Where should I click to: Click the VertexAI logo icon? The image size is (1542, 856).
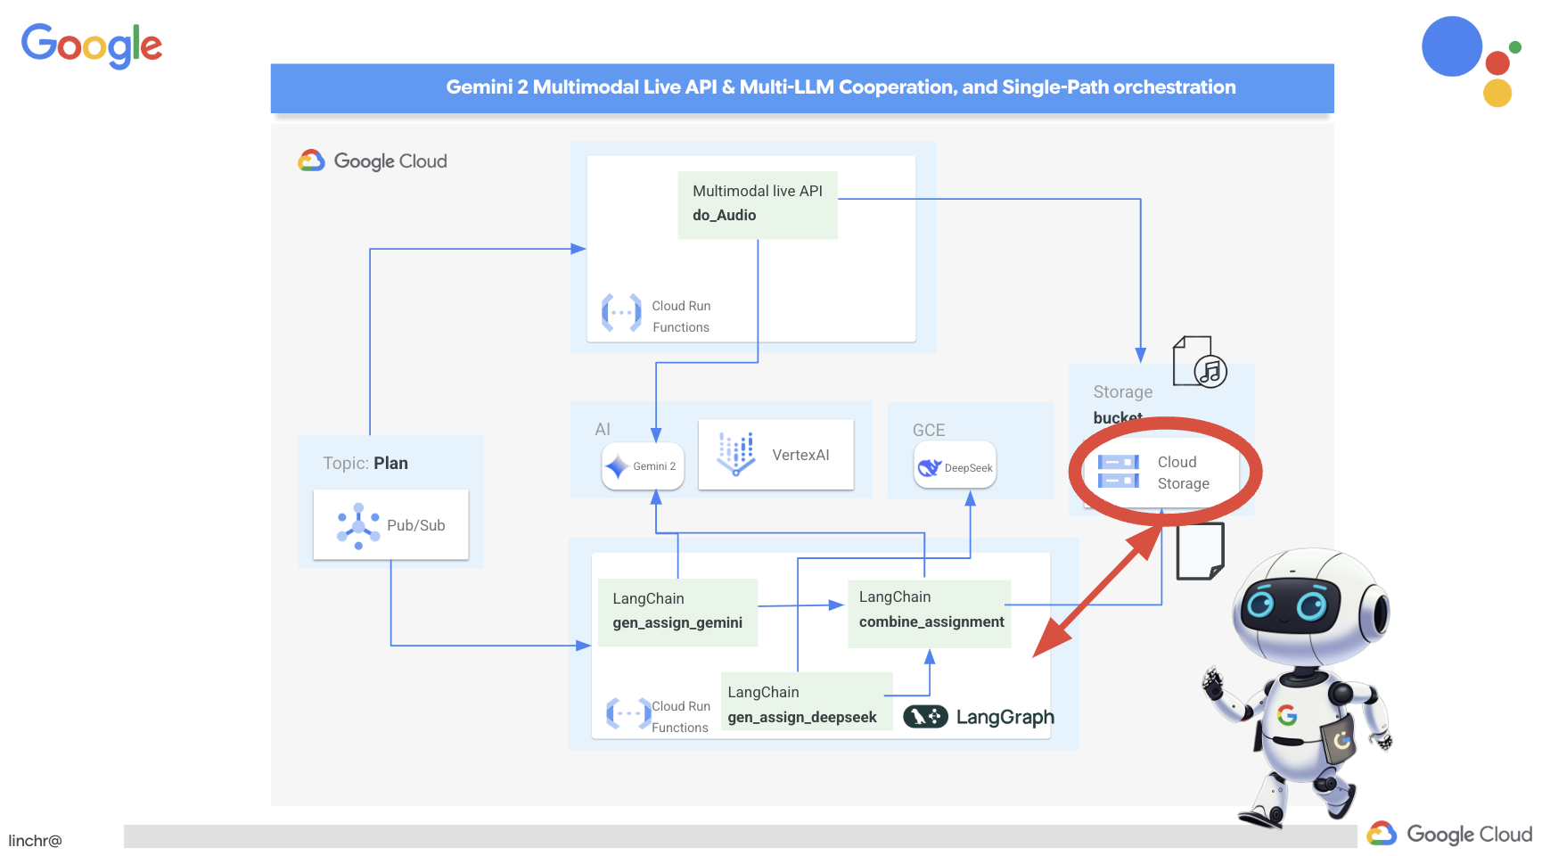click(x=736, y=454)
